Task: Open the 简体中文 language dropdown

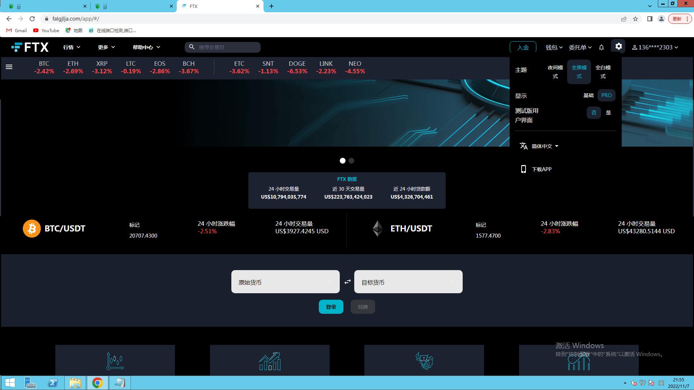Action: (x=545, y=146)
